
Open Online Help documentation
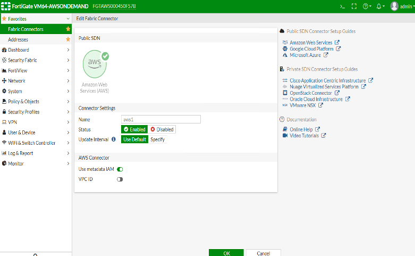click(x=301, y=129)
